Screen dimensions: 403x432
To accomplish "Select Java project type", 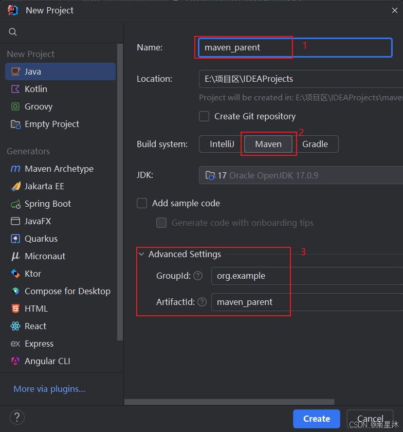I will click(x=60, y=71).
